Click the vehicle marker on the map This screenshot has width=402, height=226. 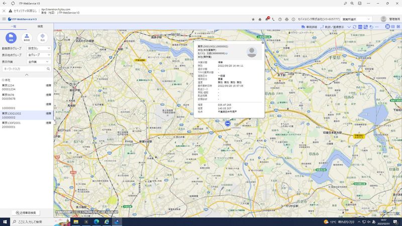[x=228, y=123]
